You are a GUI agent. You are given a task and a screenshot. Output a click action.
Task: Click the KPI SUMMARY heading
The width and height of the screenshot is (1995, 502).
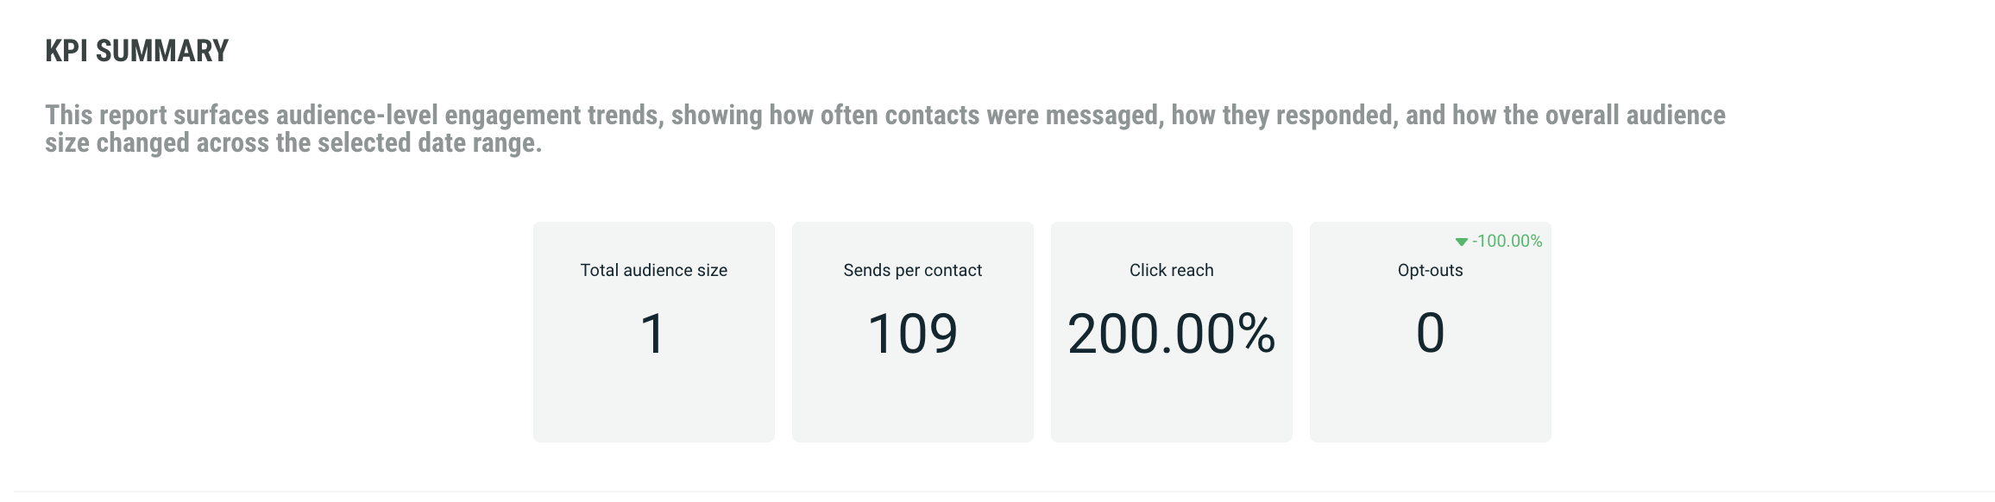[136, 52]
